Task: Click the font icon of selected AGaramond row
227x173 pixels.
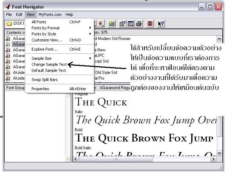Action: point(8,45)
